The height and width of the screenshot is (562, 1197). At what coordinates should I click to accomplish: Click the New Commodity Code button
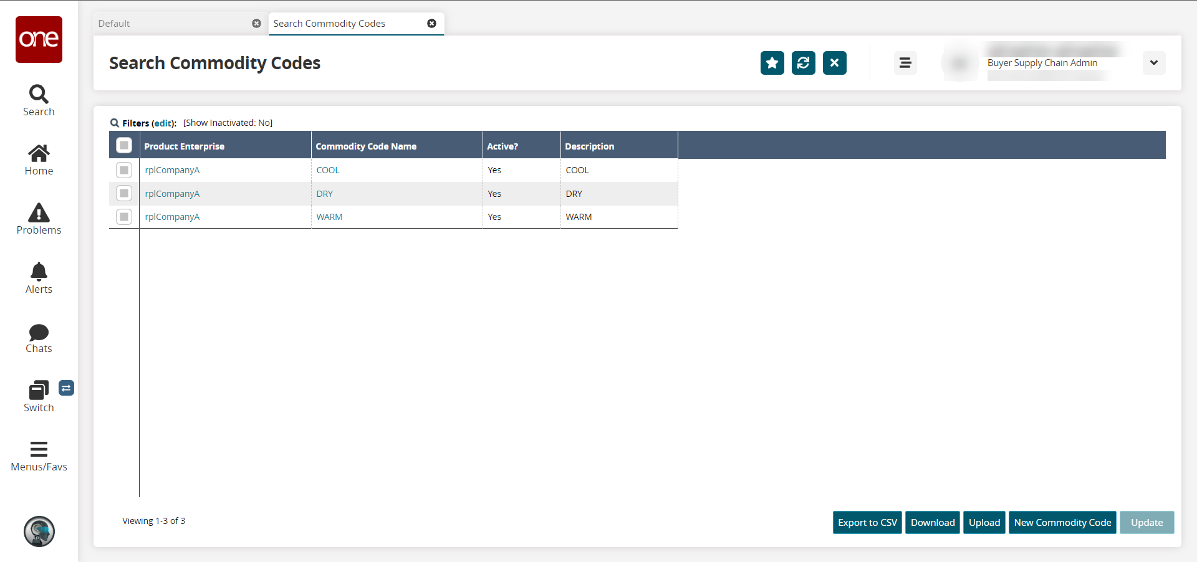pyautogui.click(x=1062, y=523)
